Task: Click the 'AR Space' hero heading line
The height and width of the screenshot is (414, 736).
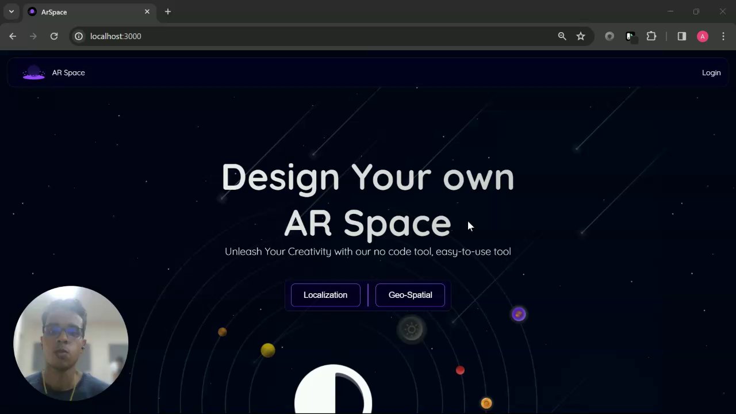Action: click(368, 223)
